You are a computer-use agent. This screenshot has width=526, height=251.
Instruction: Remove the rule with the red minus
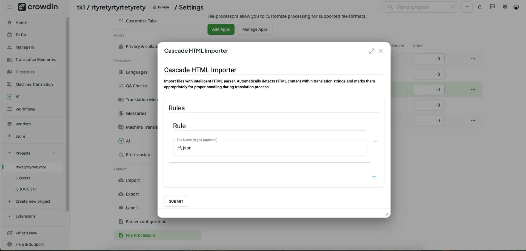(x=375, y=141)
